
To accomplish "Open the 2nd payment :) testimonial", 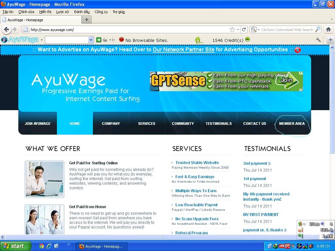I will 256,163.
